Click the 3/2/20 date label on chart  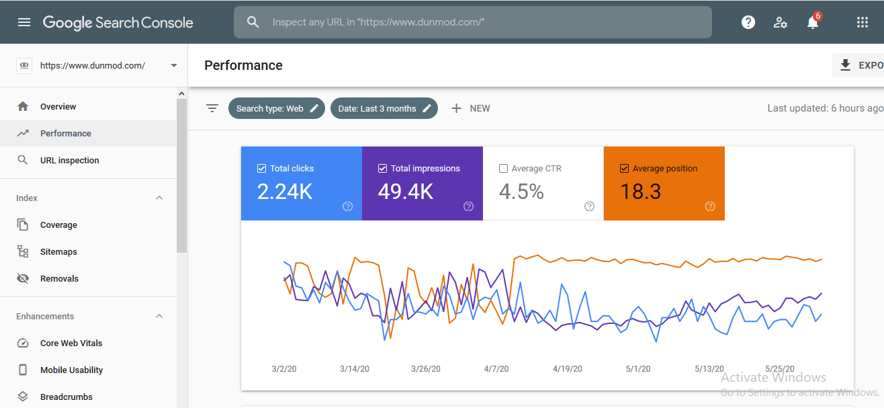coord(283,369)
